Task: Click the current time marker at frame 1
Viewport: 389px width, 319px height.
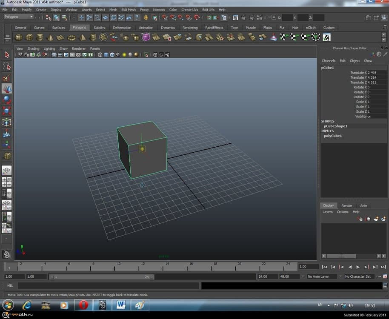Action: tap(9, 267)
